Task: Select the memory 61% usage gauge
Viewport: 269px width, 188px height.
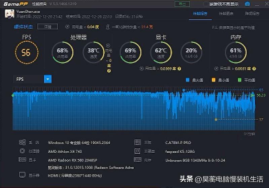Action: pyautogui.click(x=236, y=52)
